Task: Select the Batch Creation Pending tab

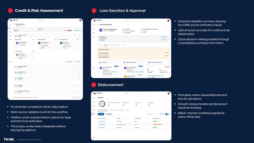Action: pyautogui.click(x=103, y=110)
